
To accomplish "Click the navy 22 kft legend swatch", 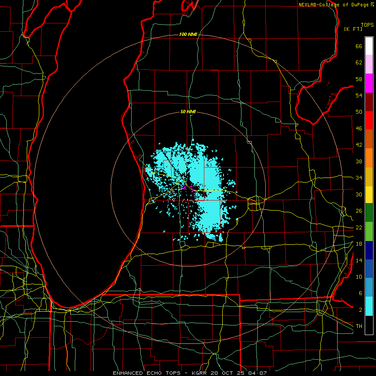I will 369,250.
